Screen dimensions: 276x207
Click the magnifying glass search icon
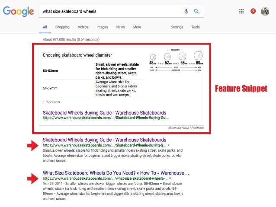point(196,11)
